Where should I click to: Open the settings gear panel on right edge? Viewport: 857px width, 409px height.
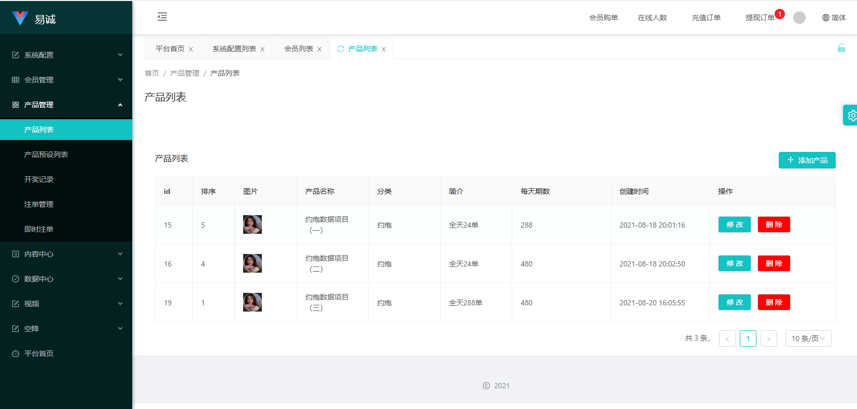point(851,116)
